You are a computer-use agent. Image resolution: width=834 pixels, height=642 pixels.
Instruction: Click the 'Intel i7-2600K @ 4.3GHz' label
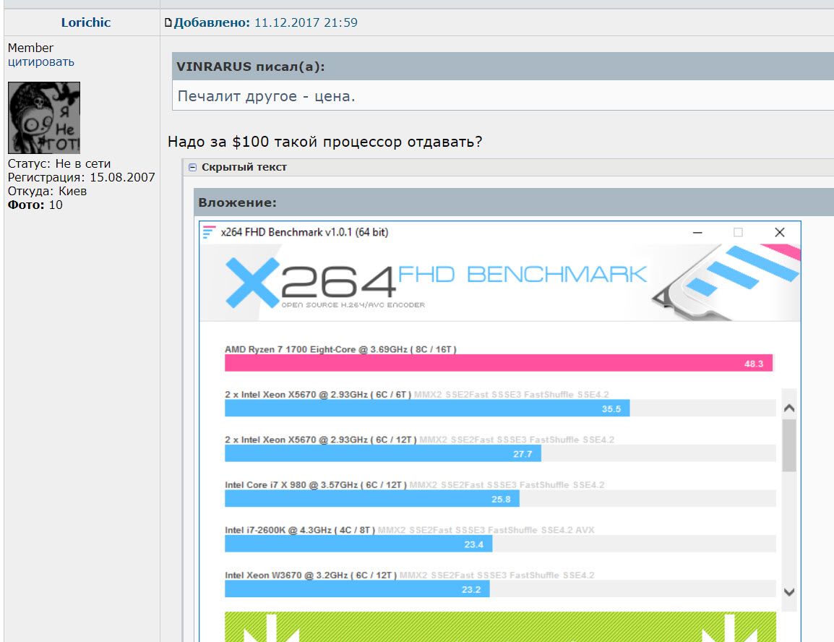click(300, 530)
